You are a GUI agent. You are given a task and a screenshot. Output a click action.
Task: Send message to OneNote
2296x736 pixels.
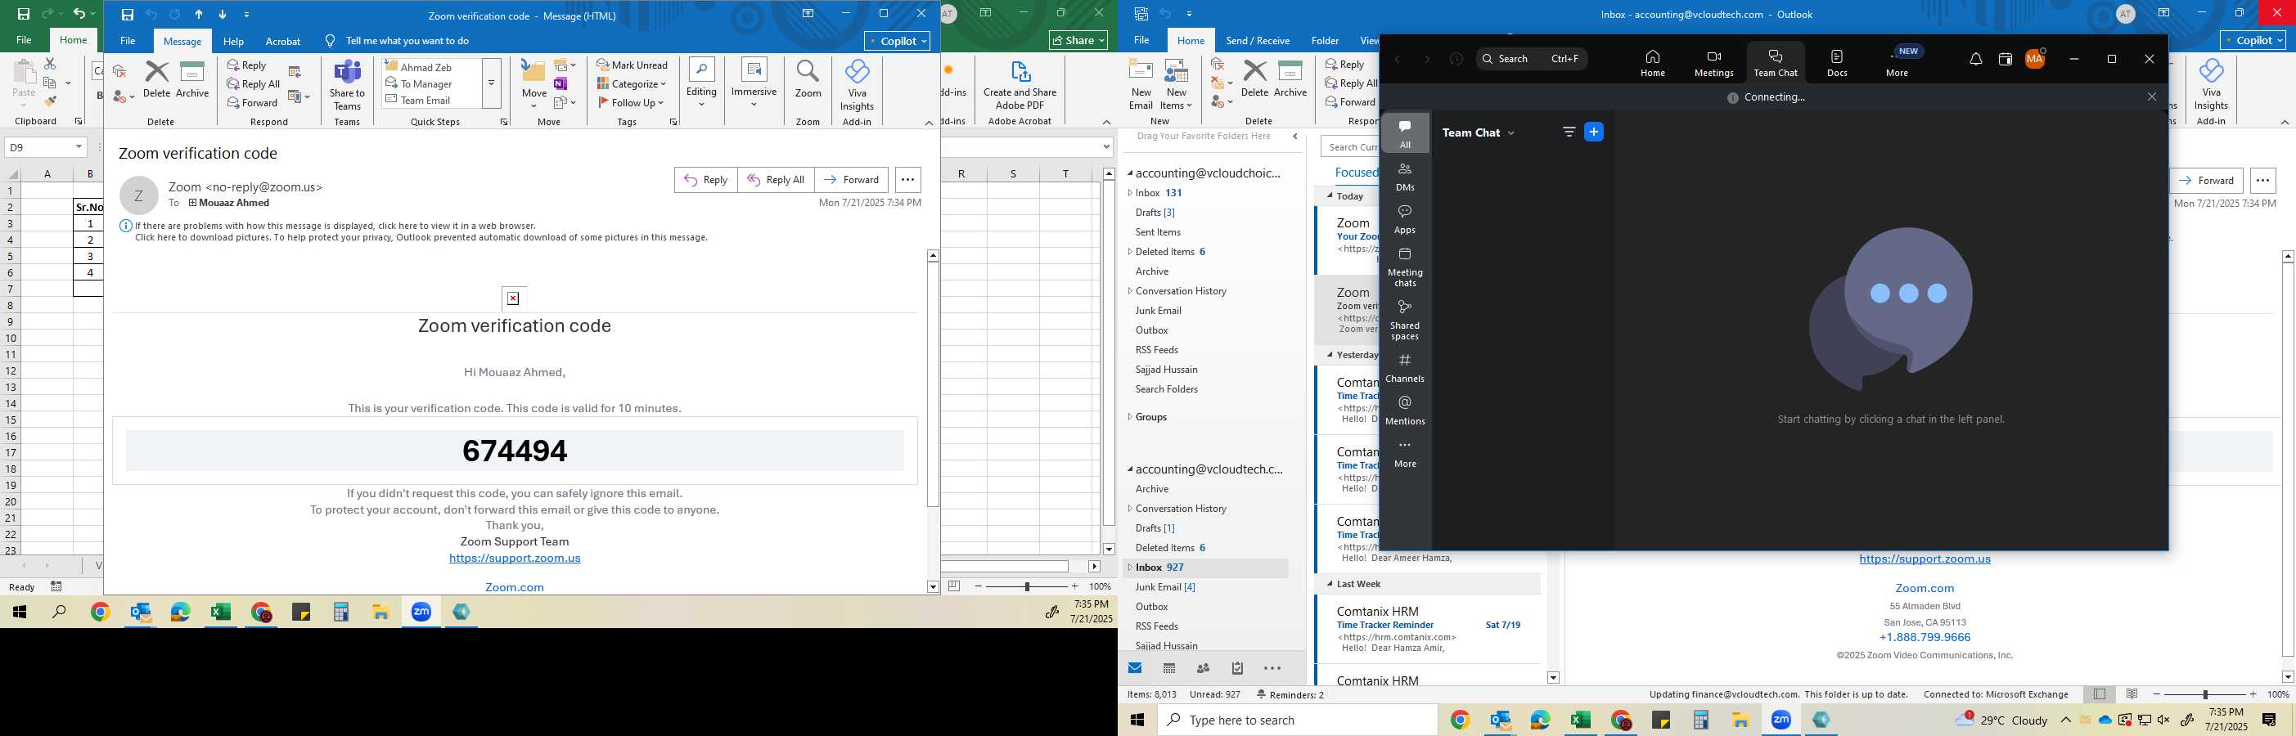point(560,83)
